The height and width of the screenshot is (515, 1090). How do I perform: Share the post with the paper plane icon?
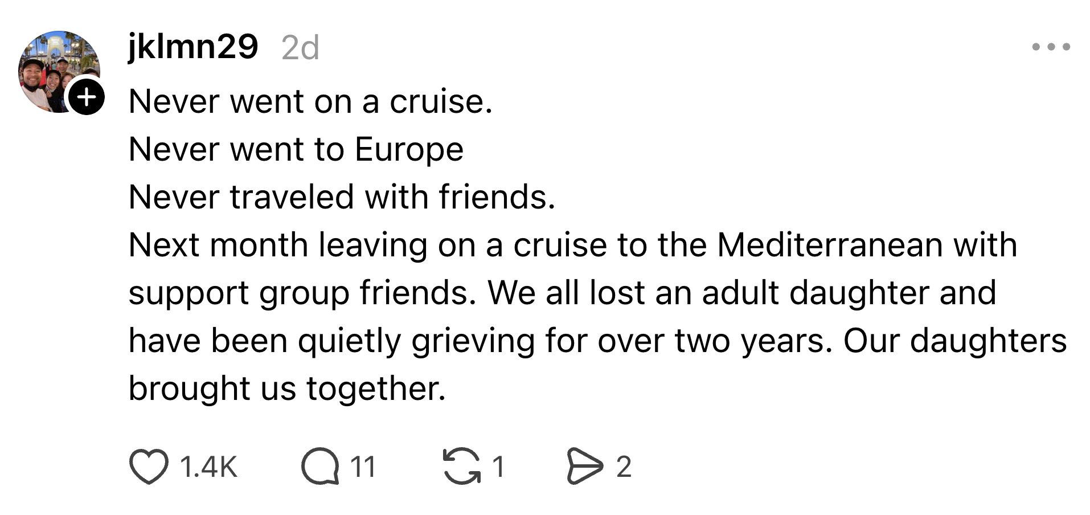click(x=584, y=467)
